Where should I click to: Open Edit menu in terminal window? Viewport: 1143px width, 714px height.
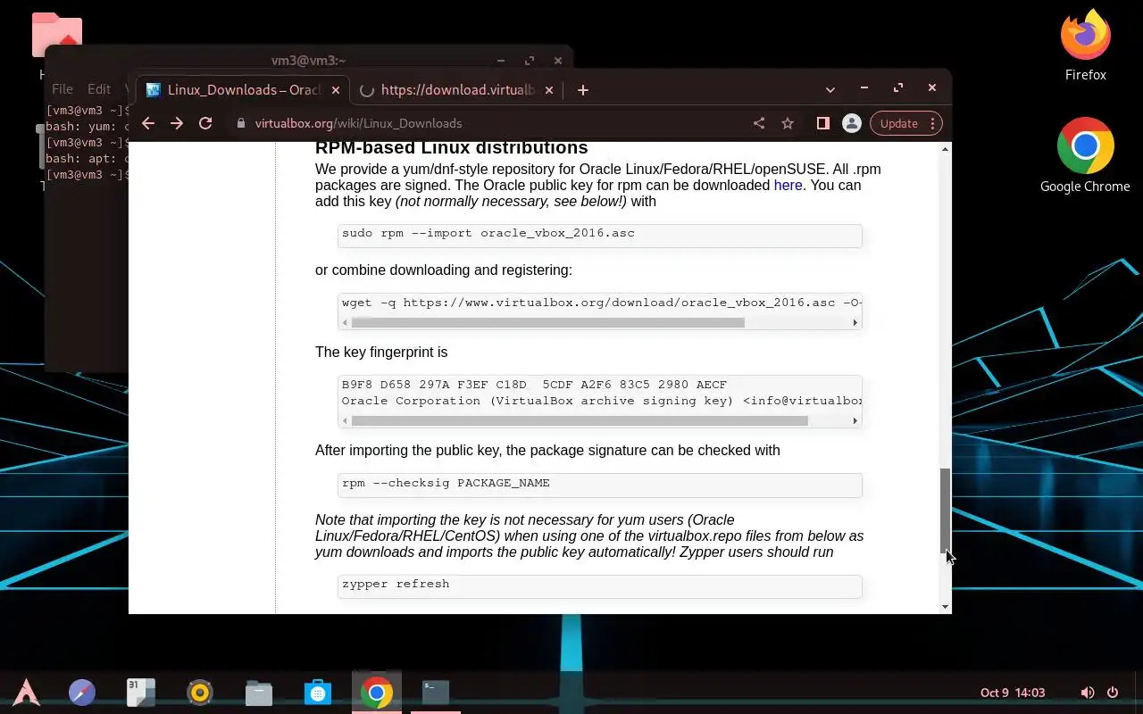pyautogui.click(x=99, y=89)
